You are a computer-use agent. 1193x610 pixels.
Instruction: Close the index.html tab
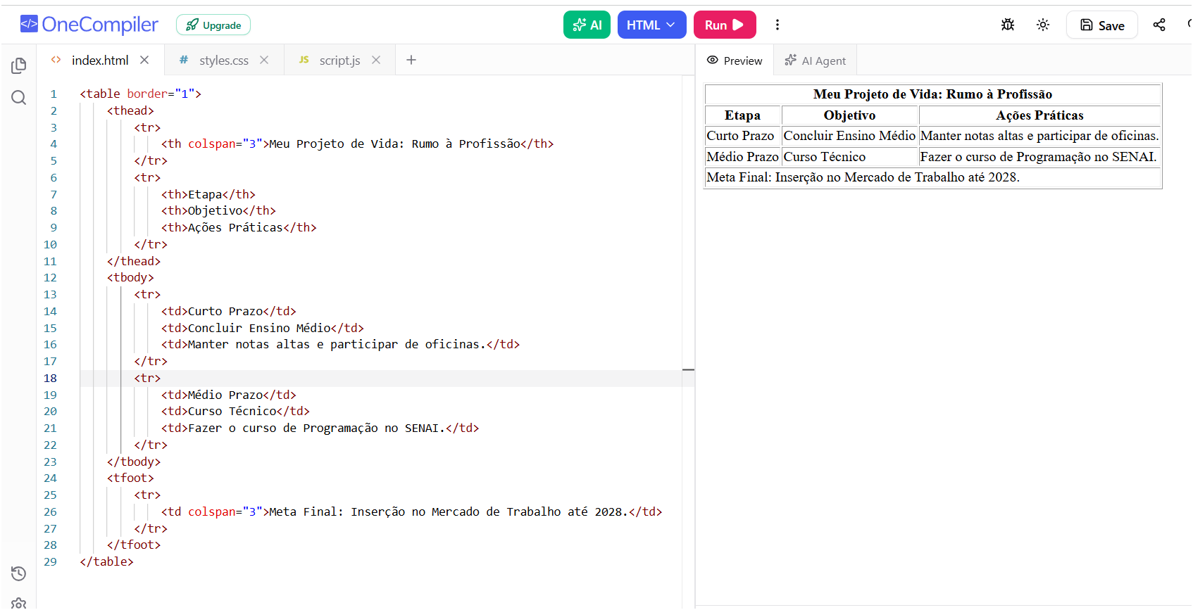(144, 60)
